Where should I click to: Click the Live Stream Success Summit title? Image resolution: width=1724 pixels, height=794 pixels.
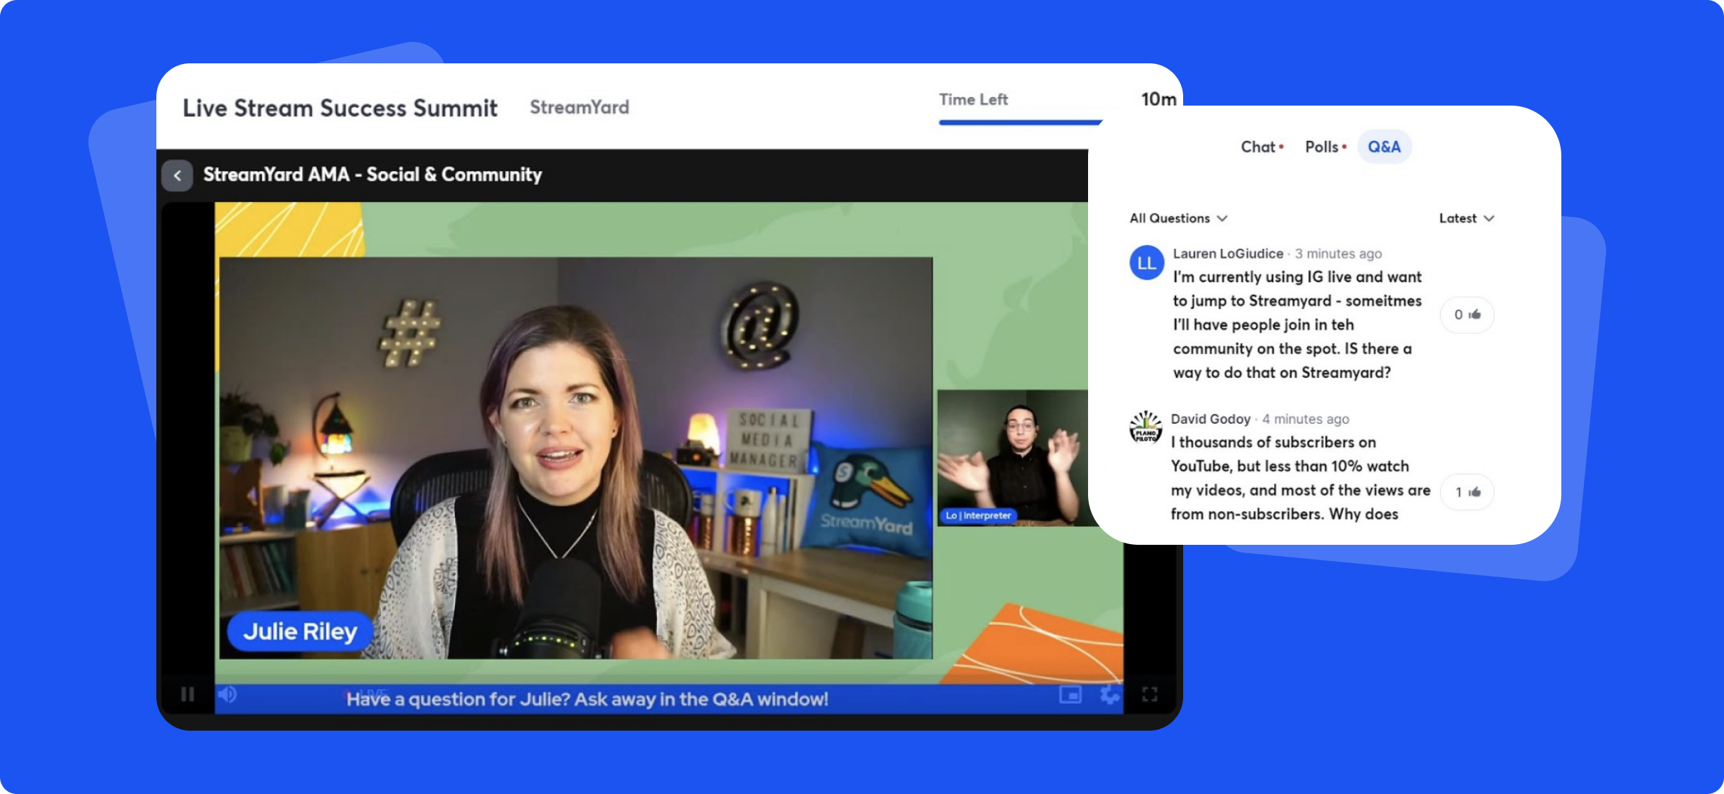pyautogui.click(x=340, y=108)
